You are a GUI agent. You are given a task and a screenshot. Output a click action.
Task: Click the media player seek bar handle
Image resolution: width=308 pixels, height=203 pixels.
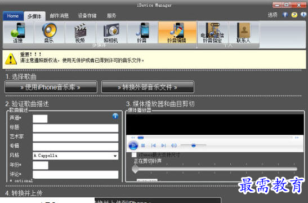(x=141, y=138)
